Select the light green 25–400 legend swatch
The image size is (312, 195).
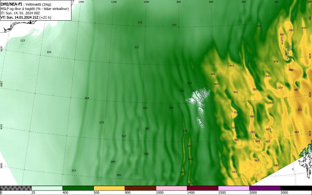pos(47,188)
